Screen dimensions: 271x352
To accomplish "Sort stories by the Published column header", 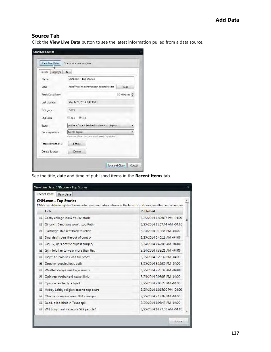I will click(148, 211).
